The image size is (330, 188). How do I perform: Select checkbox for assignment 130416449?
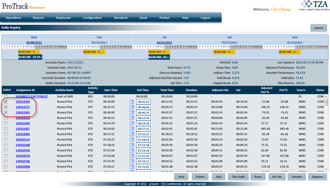click(6, 124)
